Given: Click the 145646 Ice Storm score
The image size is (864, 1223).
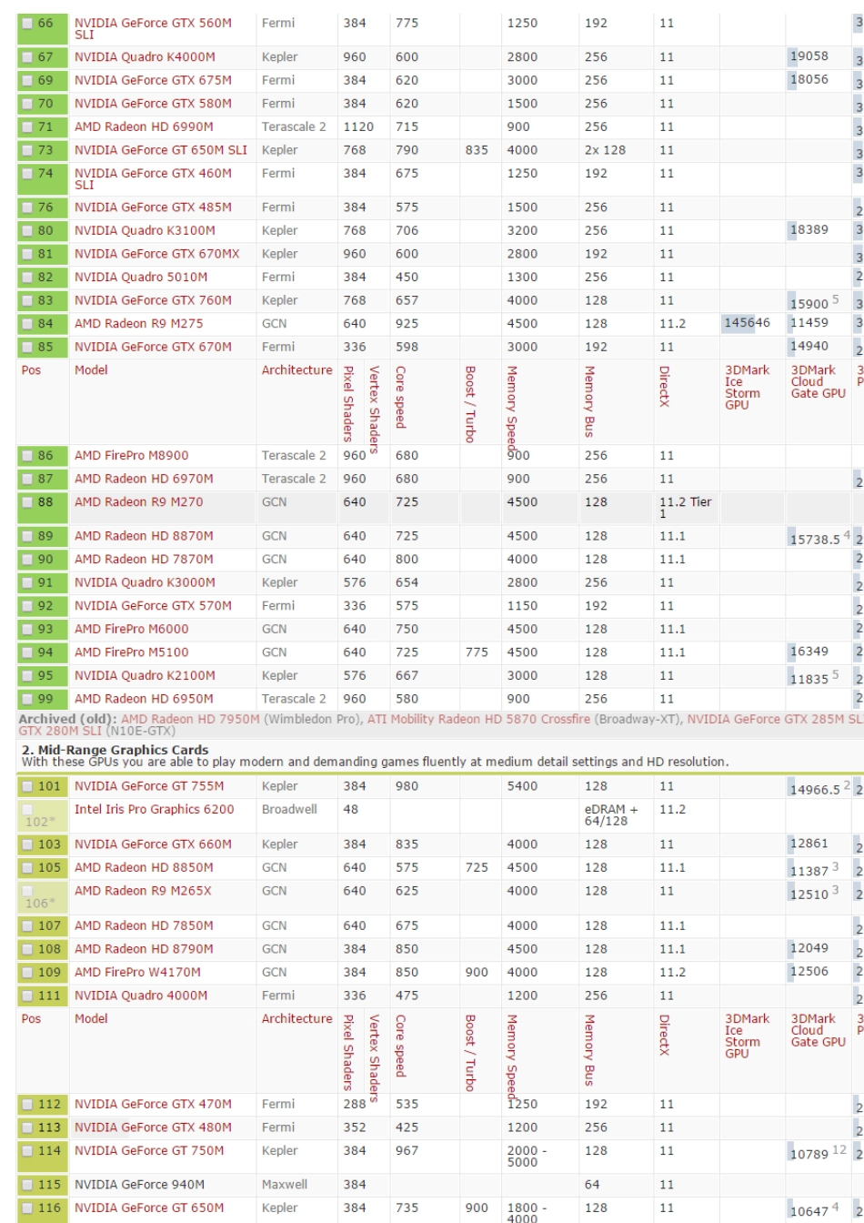Looking at the screenshot, I should point(747,323).
